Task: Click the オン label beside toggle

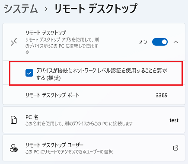Action: (143, 42)
